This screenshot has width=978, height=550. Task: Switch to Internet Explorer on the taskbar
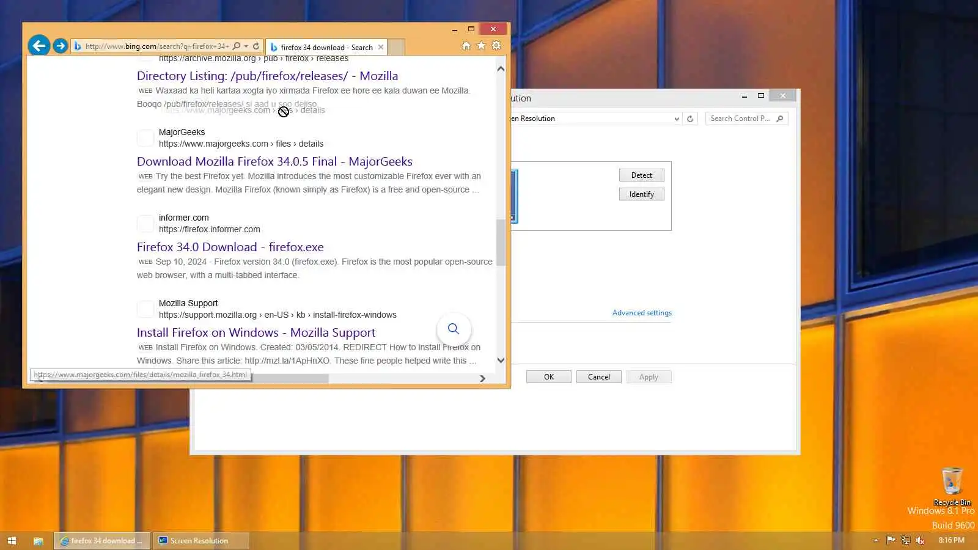(102, 541)
